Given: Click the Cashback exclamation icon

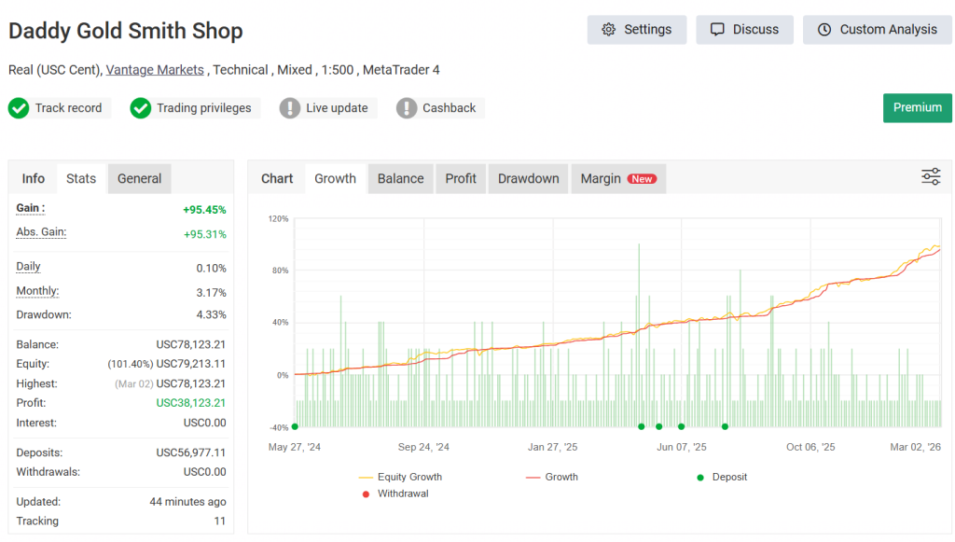Looking at the screenshot, I should coord(407,108).
